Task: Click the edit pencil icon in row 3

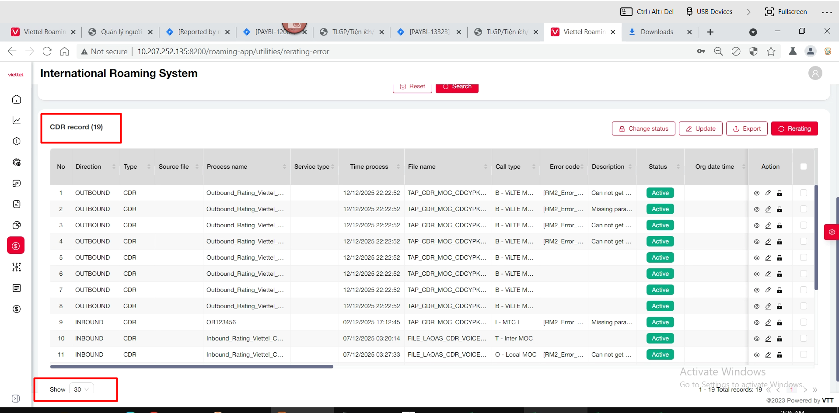Action: 768,226
